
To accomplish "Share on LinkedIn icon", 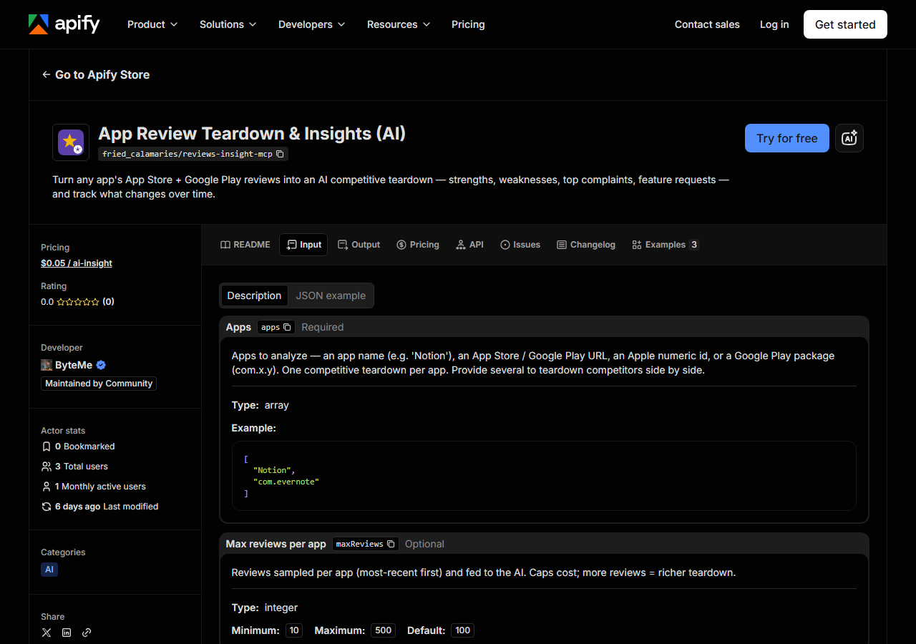I will coord(67,633).
